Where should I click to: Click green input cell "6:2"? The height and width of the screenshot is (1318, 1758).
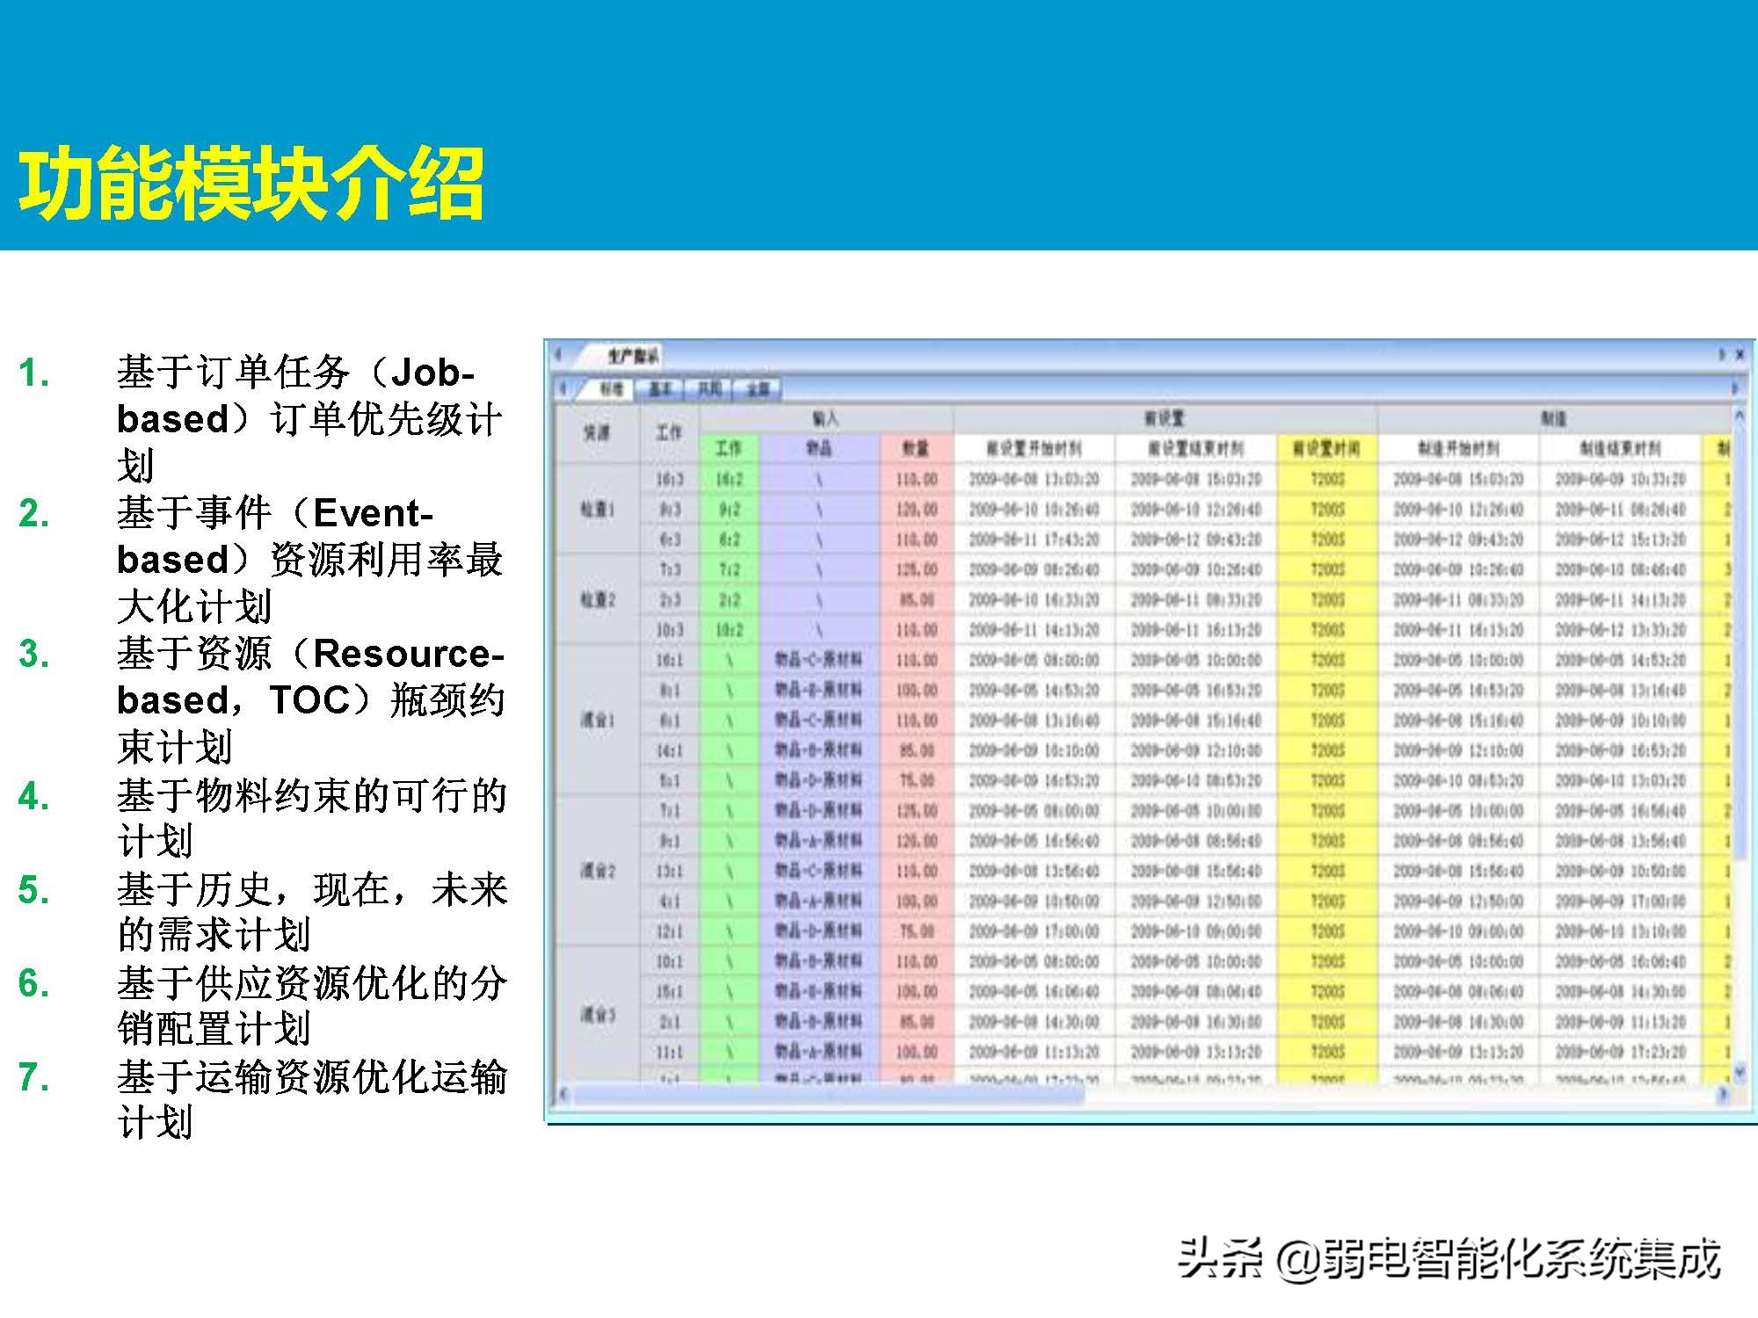(x=729, y=540)
